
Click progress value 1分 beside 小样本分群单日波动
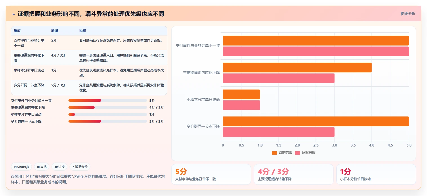(152, 114)
